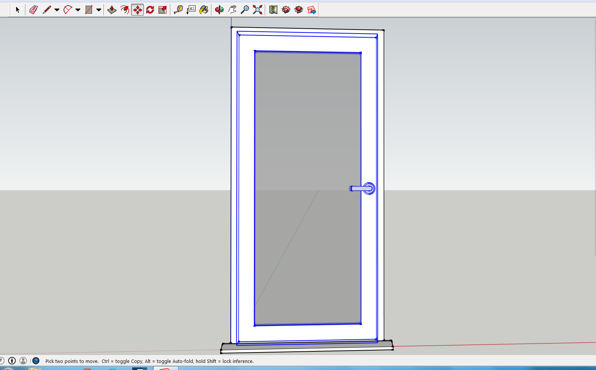
Task: Activate the Push/Pull tool
Action: [112, 10]
